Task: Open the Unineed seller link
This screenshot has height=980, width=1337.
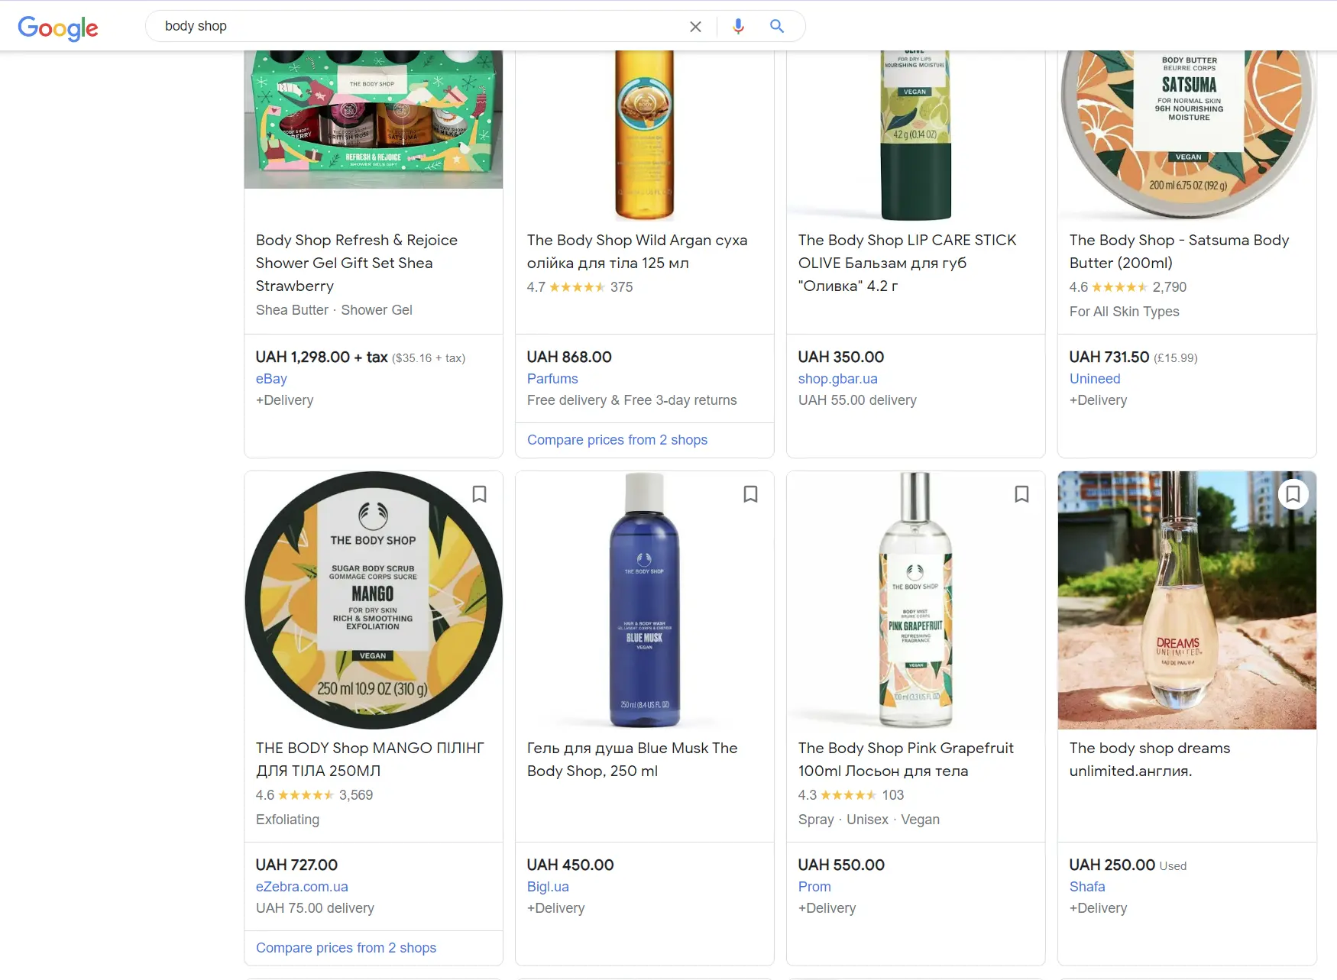Action: (x=1095, y=379)
